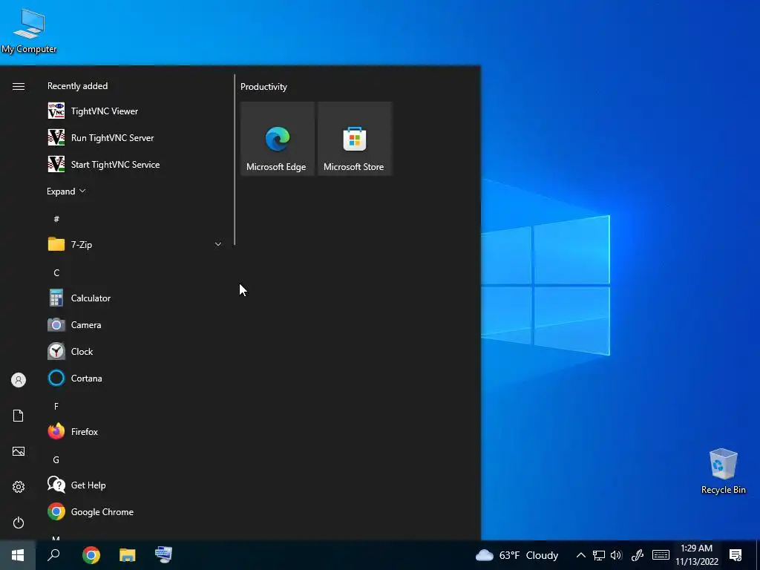Open the touch keyboard icon
The height and width of the screenshot is (570, 760).
pos(661,555)
